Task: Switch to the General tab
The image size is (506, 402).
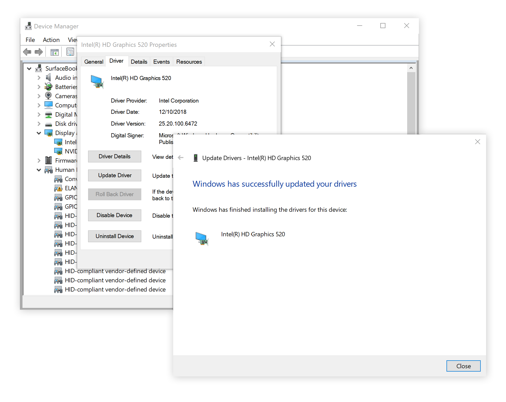Action: pos(93,62)
